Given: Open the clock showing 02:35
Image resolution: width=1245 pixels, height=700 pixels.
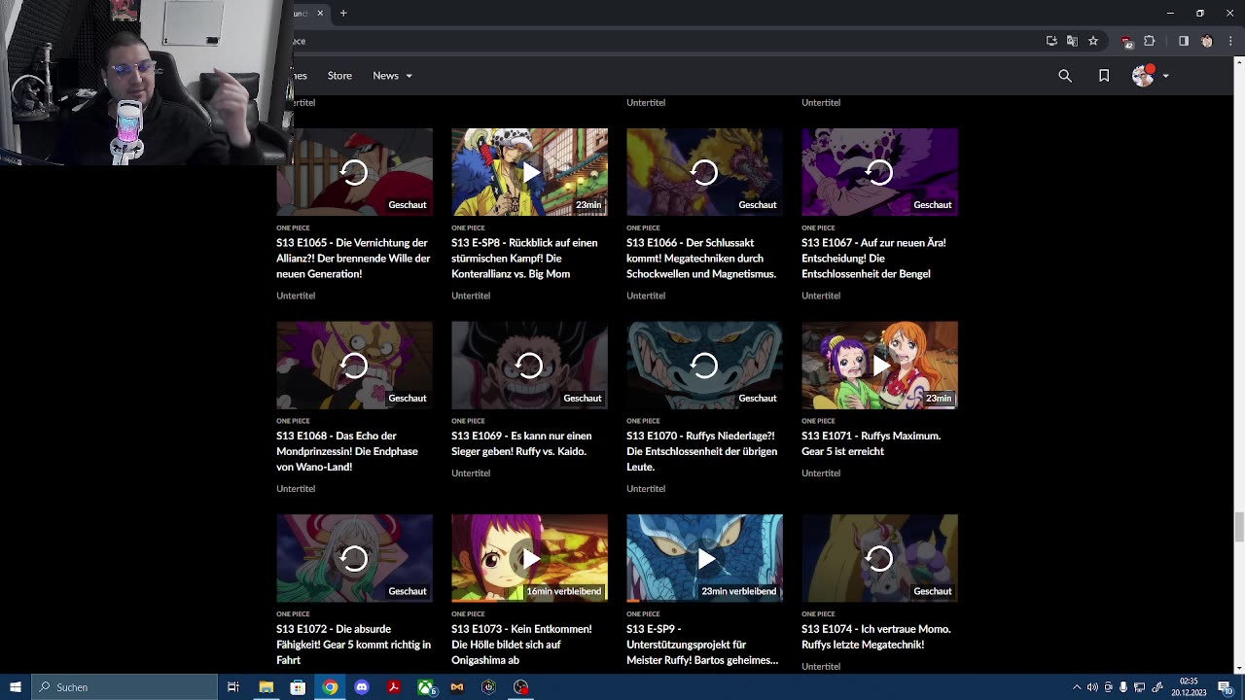Looking at the screenshot, I should [1189, 687].
